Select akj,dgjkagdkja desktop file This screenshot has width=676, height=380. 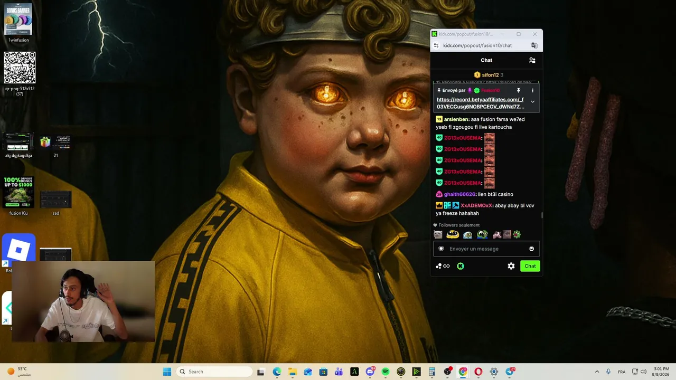tap(18, 145)
